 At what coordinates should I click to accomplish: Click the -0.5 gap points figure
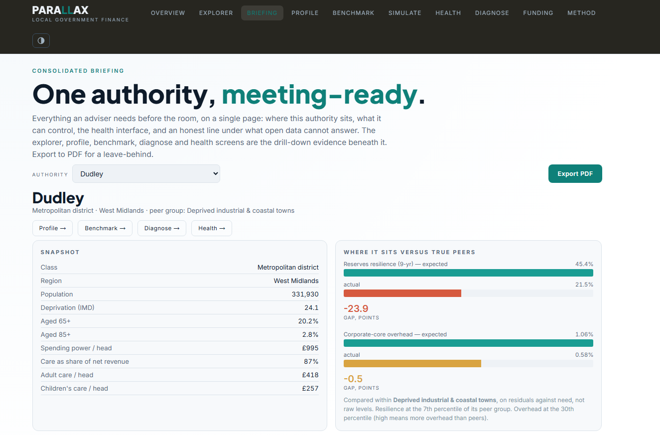[353, 379]
